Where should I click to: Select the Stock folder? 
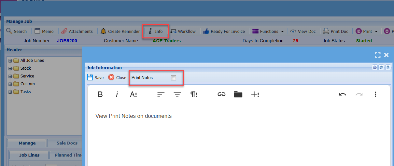click(22, 68)
